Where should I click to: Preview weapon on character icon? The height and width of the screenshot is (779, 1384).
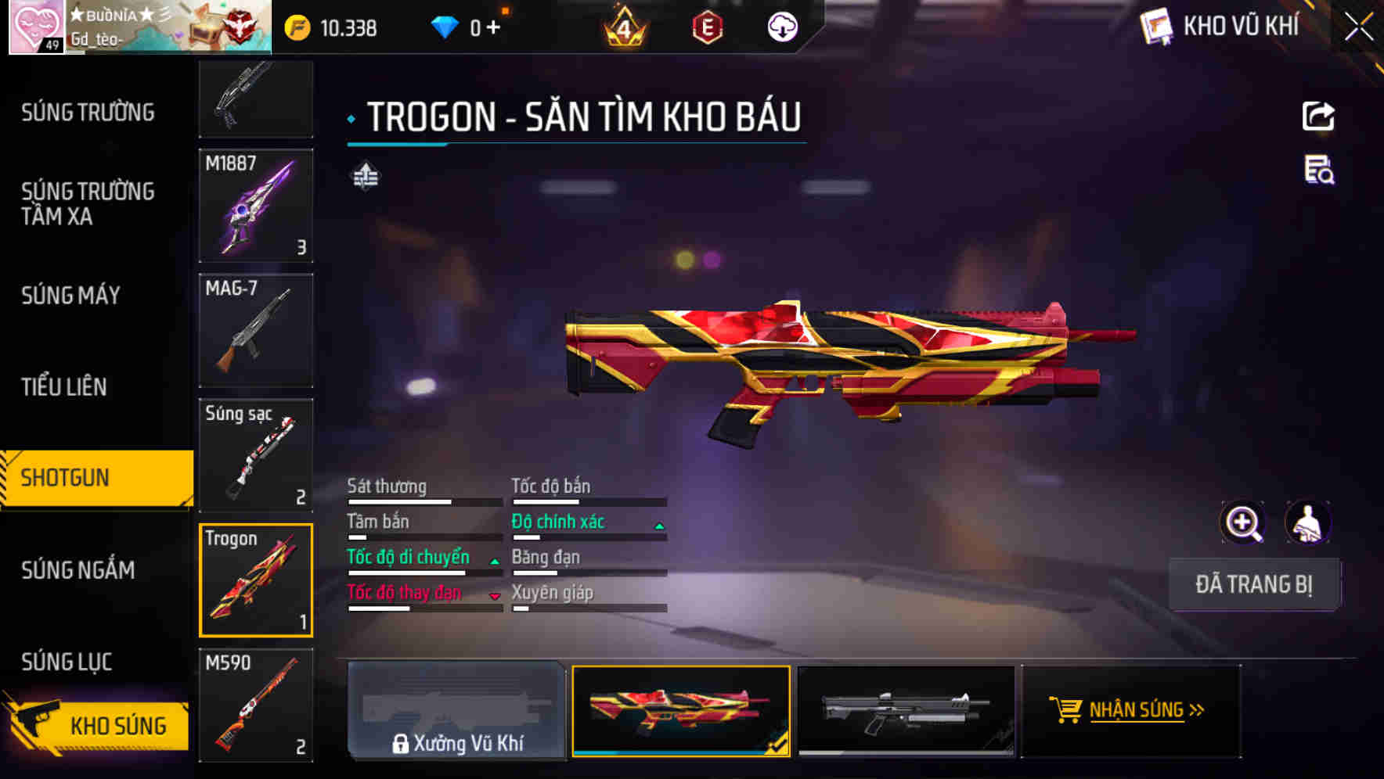pyautogui.click(x=1308, y=522)
